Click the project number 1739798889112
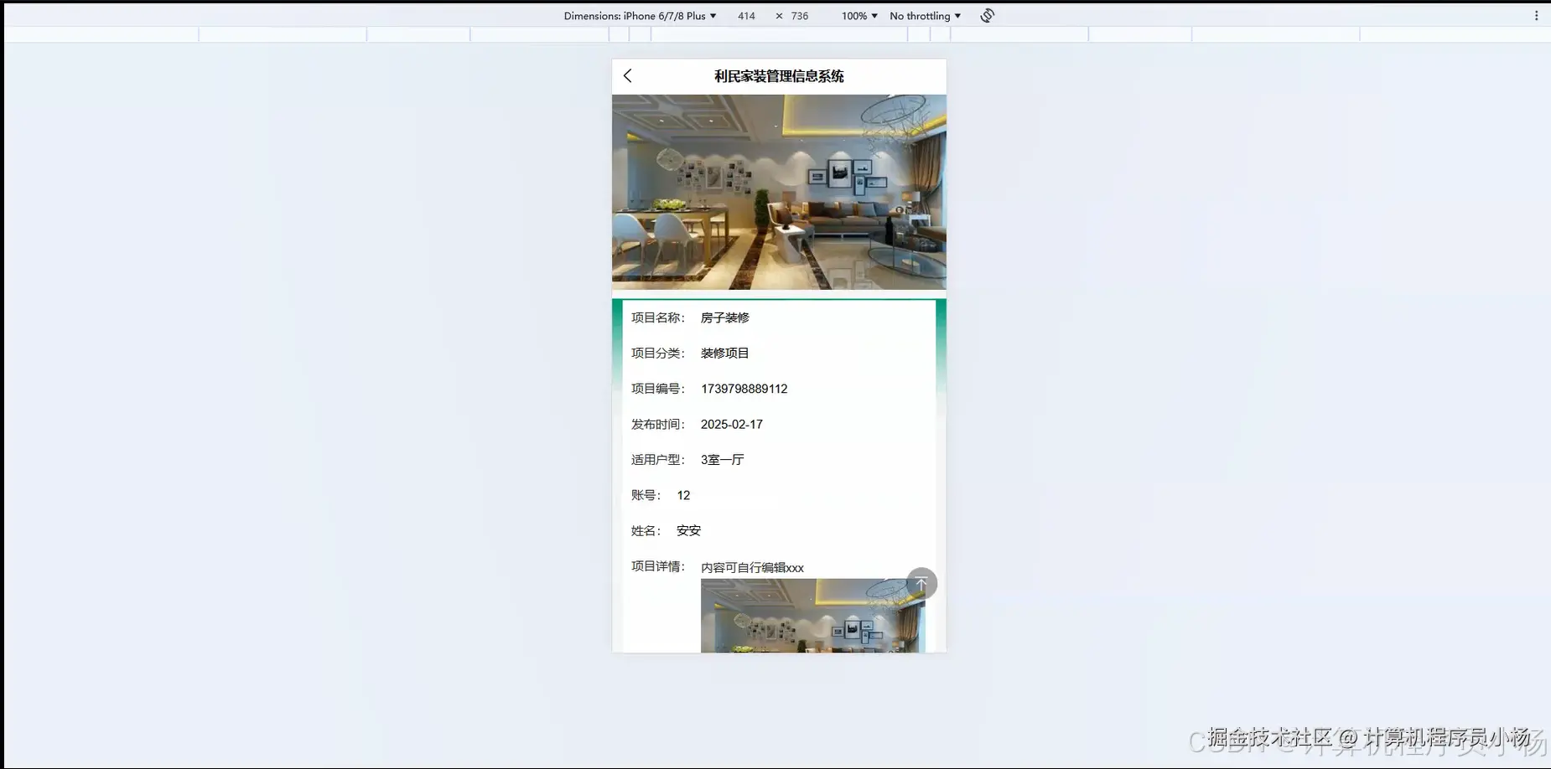This screenshot has height=769, width=1551. [744, 389]
